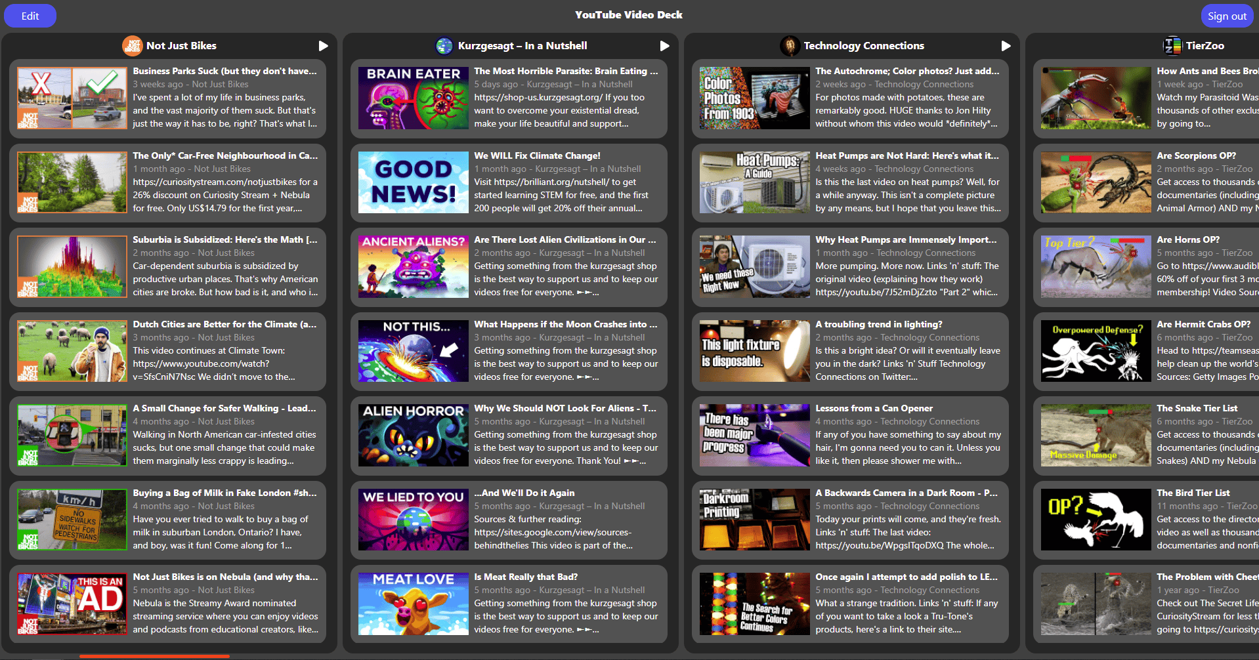Image resolution: width=1259 pixels, height=660 pixels.
Task: Click 'Are Scorpions OP?' video title
Action: (1196, 155)
